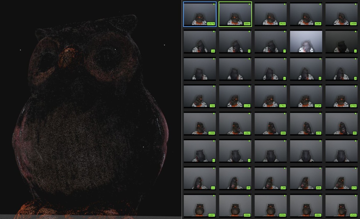Click the green diamond on thumbnail 1135
Screen dimensions: 360x219
click(x=249, y=86)
